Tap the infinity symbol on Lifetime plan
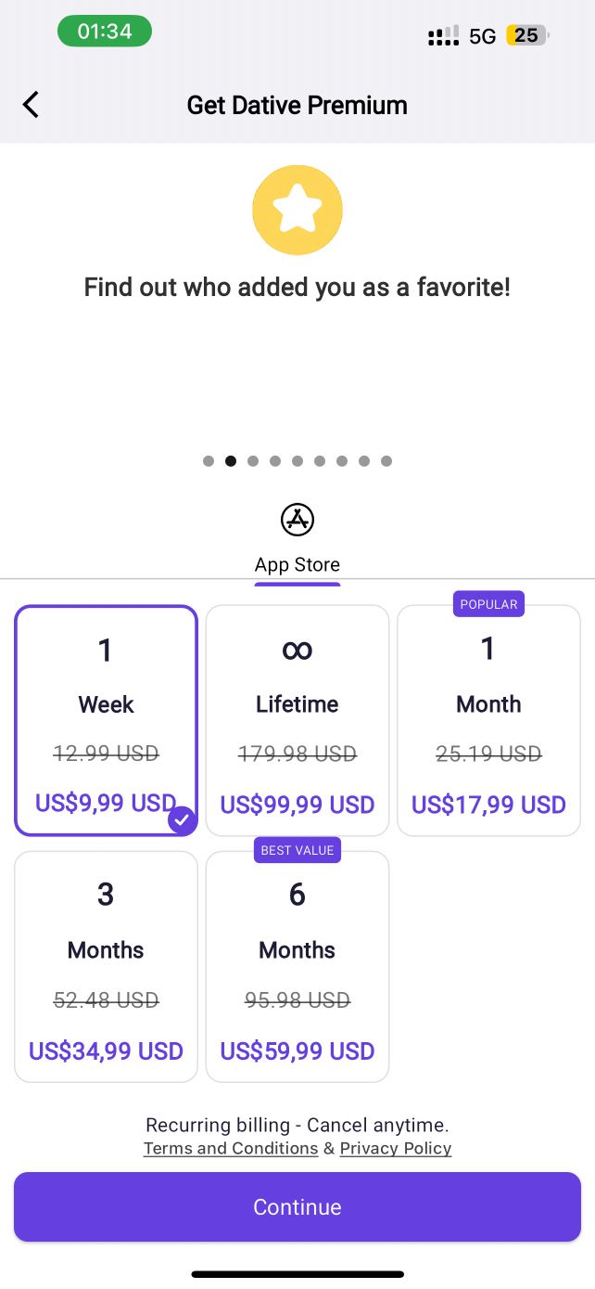The height and width of the screenshot is (1289, 595). [x=297, y=651]
